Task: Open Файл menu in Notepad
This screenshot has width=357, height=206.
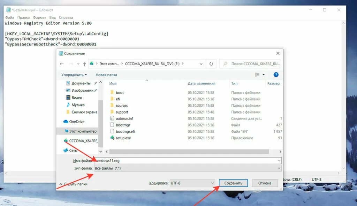Action: [9, 17]
